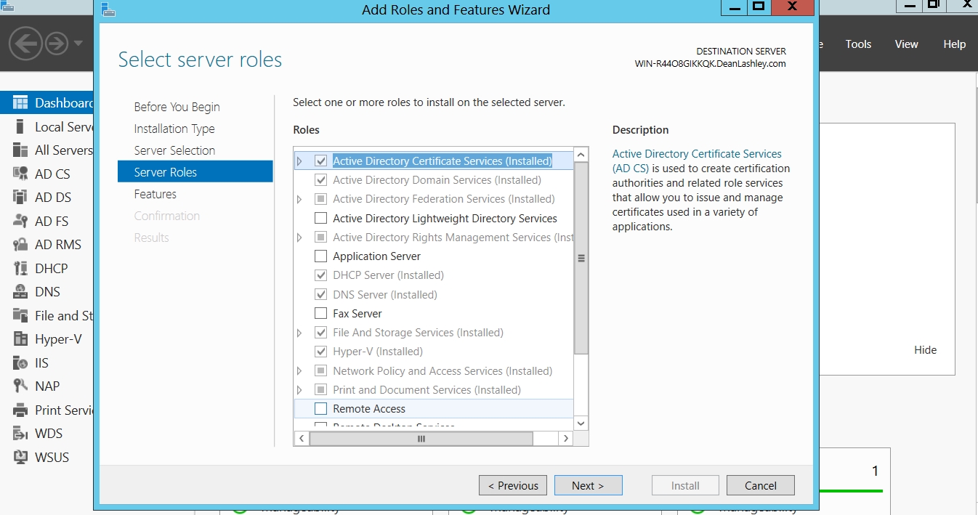Tick the Remote Access role checkbox

point(320,409)
